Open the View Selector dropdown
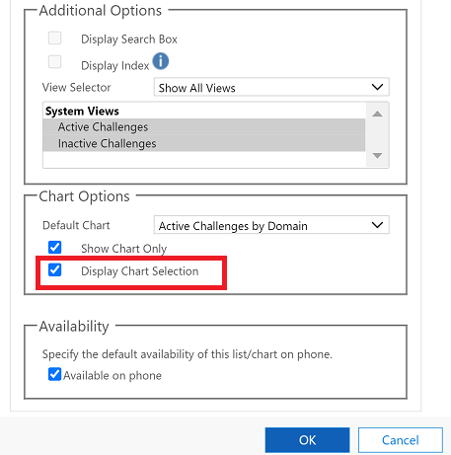The width and height of the screenshot is (451, 455). [x=271, y=87]
